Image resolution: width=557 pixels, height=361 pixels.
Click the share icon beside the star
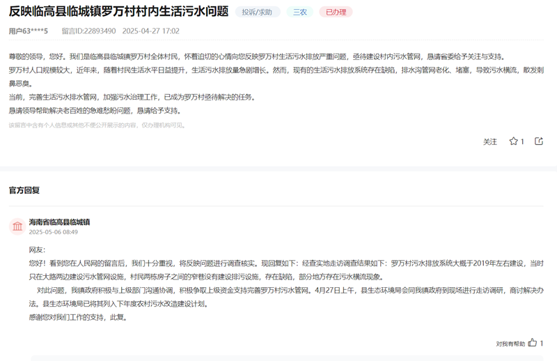[x=538, y=141]
